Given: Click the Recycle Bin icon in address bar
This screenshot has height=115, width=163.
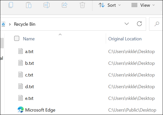Looking at the screenshot, I should pos(3,24).
